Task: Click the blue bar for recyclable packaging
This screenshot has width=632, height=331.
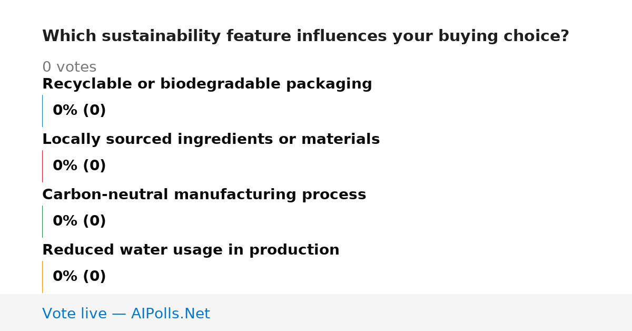Action: [42, 111]
